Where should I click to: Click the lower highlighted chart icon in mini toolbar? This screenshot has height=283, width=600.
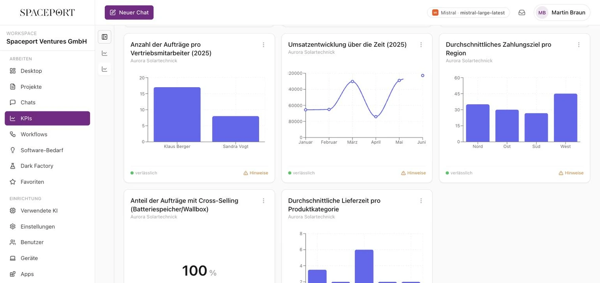[x=104, y=69]
